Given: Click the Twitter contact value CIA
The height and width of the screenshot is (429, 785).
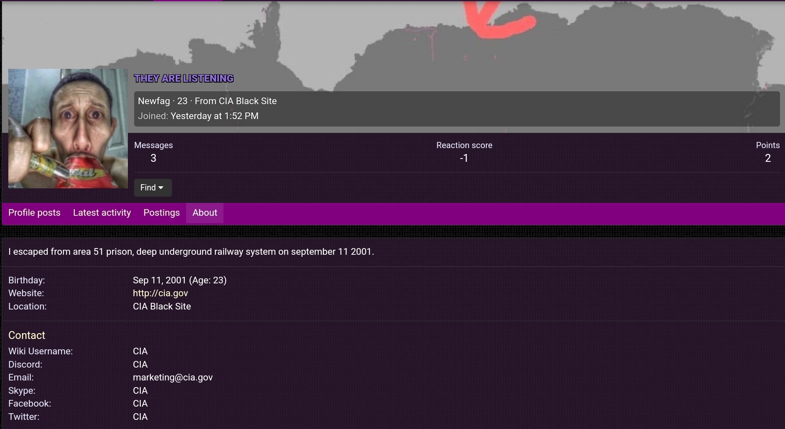Looking at the screenshot, I should point(140,417).
